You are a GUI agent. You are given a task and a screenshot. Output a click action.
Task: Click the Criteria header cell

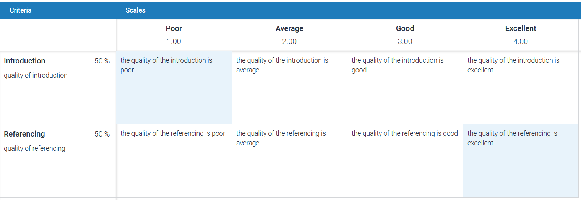pos(58,10)
